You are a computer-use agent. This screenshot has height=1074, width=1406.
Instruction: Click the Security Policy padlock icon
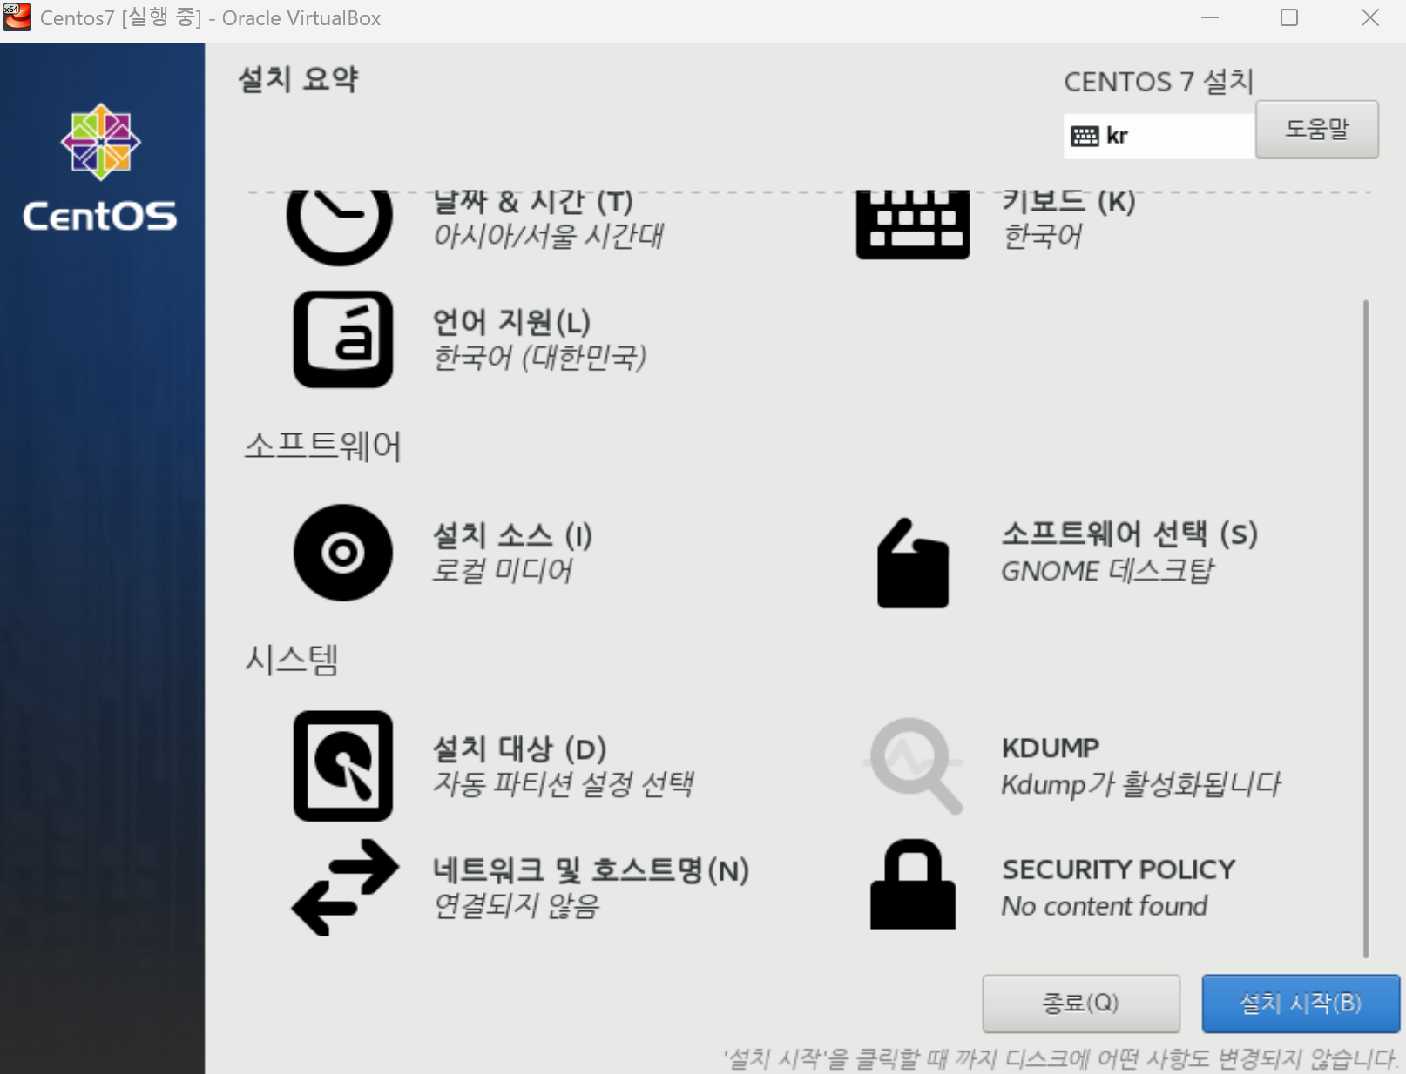coord(913,884)
